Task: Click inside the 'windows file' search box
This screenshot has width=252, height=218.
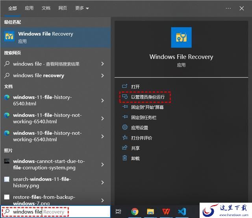Action: [x=56, y=212]
